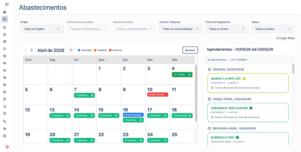Select day 22 in the calendar
This screenshot has height=152, width=301.
[109, 137]
